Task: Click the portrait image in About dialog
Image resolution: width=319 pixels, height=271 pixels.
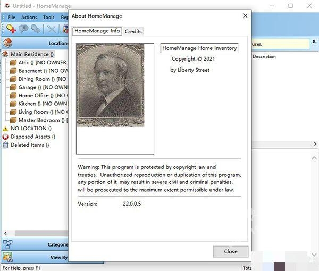Action: click(110, 85)
